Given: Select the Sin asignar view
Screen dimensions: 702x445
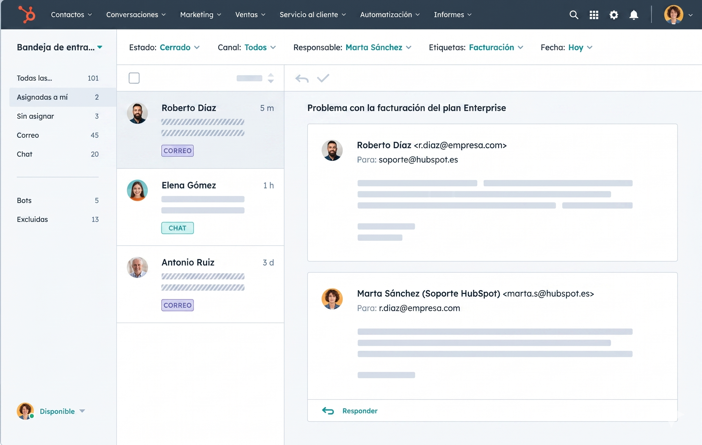Looking at the screenshot, I should pyautogui.click(x=58, y=116).
